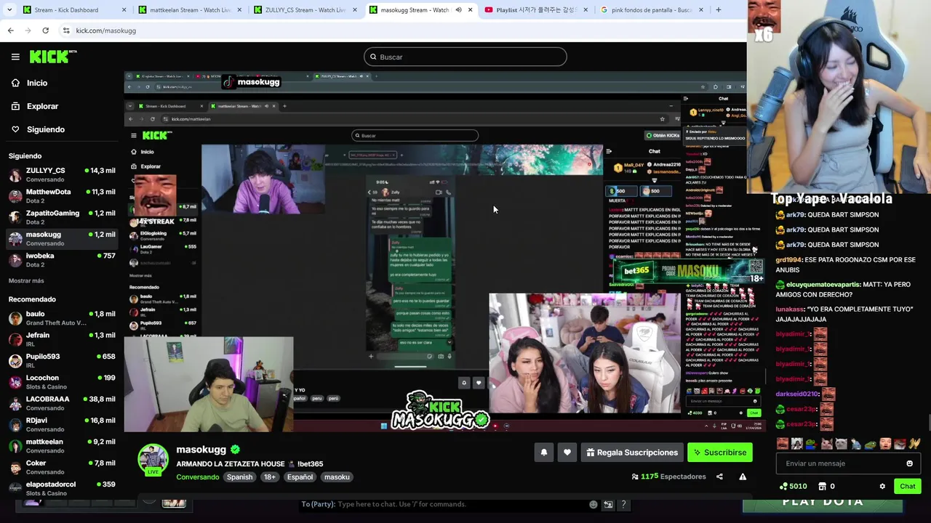
Task: Open LACOBRAAA recommended channel
Action: click(61, 402)
